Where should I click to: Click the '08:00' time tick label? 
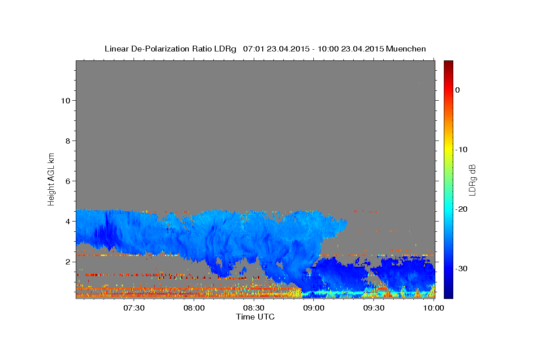194,308
